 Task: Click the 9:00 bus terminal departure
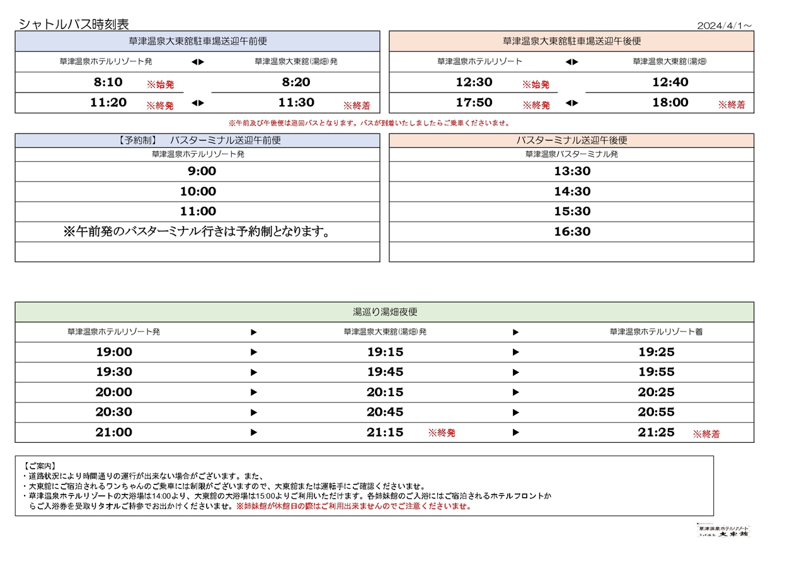(202, 171)
